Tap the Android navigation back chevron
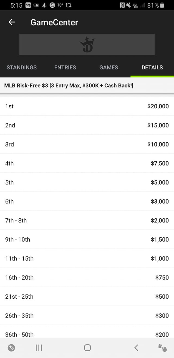 coord(136,348)
